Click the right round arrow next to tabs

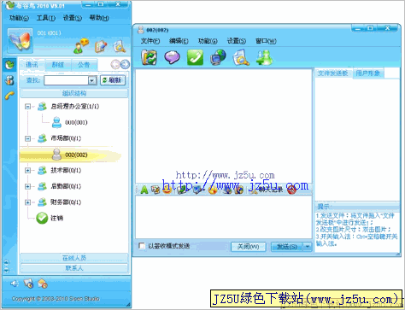125,65
